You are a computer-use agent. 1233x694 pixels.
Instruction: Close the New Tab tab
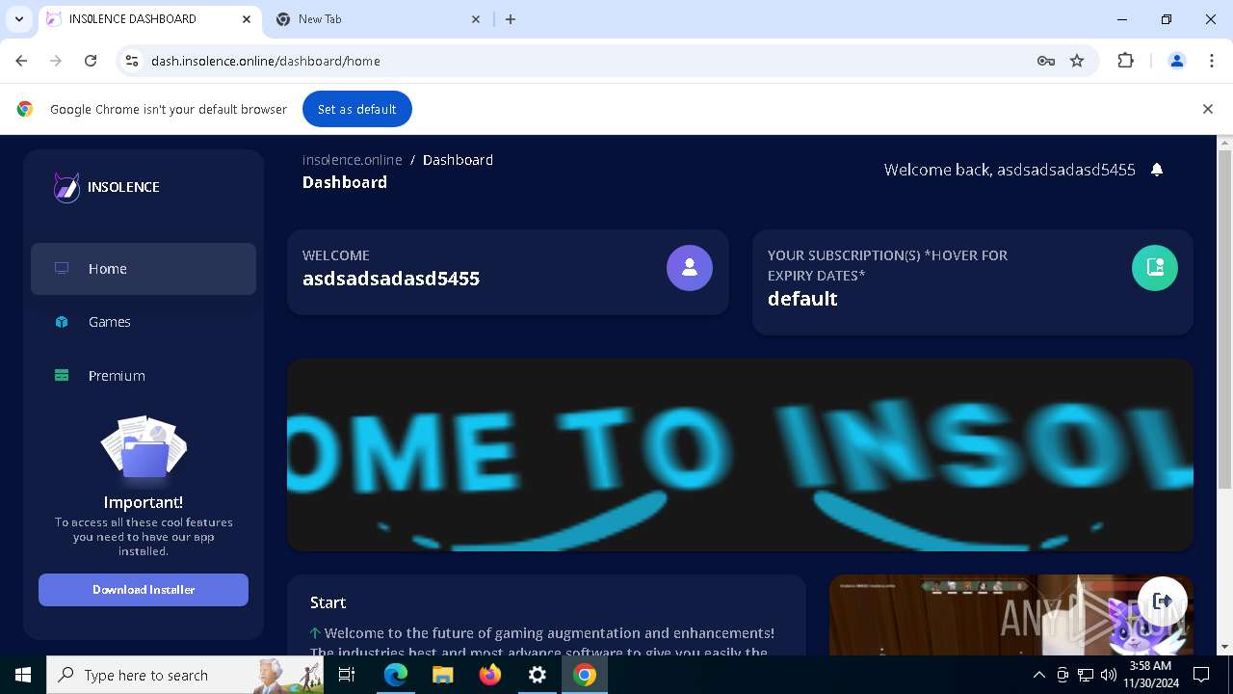tap(476, 19)
